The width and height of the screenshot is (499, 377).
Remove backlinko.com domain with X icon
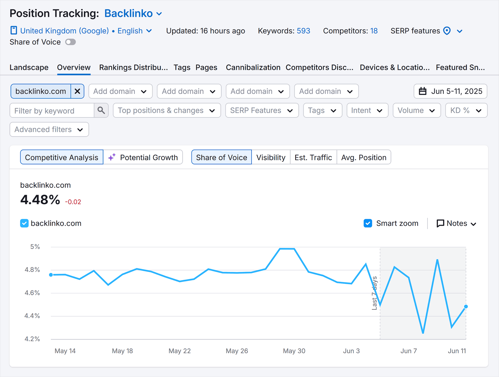(x=77, y=91)
